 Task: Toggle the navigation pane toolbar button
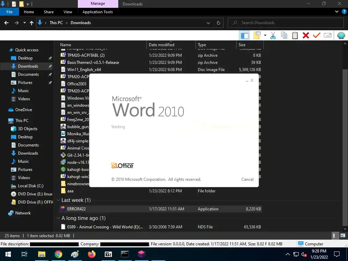pos(244,35)
